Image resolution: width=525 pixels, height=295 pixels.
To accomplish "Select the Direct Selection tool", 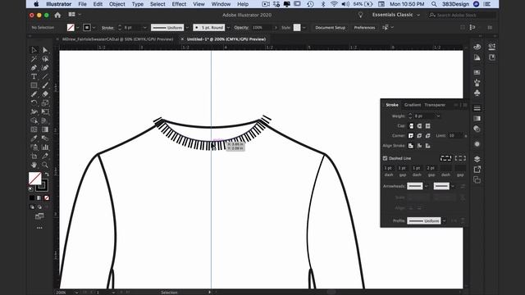I will 45,50.
